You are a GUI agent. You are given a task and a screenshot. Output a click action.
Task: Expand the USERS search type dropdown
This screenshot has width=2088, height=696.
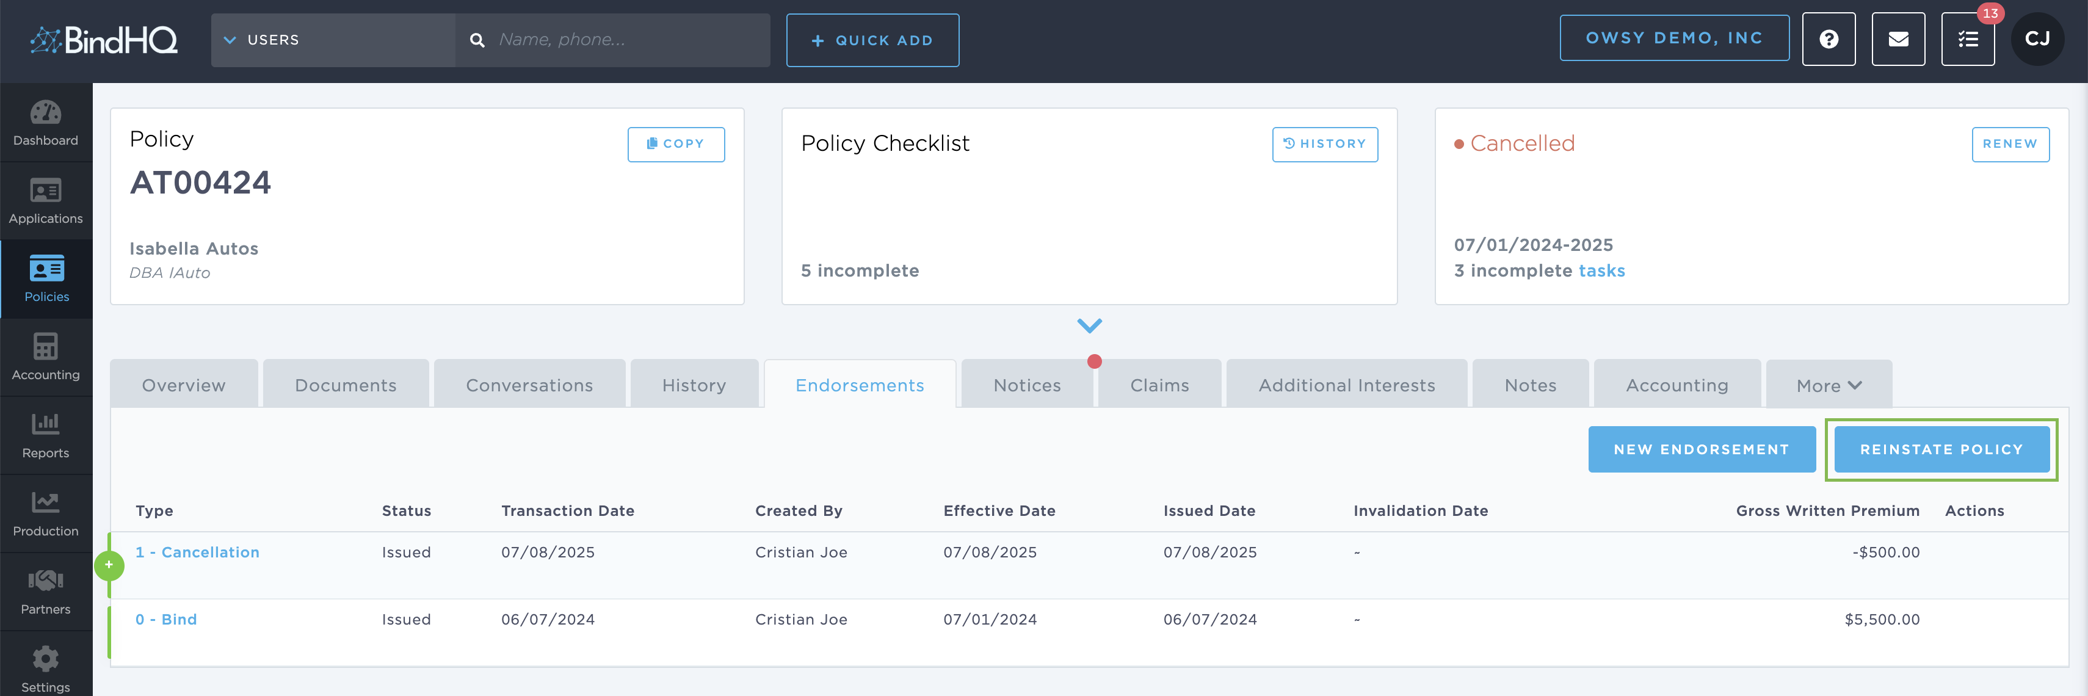pyautogui.click(x=332, y=40)
